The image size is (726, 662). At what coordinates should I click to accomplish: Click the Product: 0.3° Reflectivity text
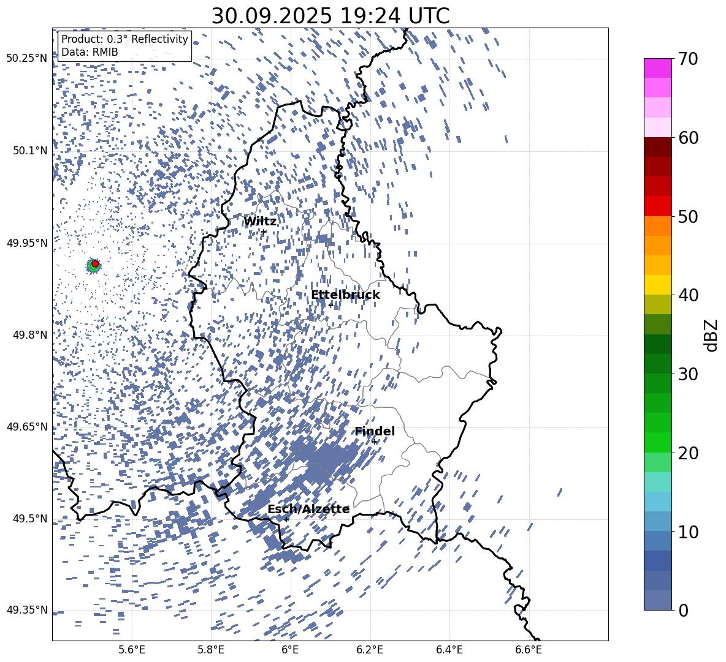tap(124, 39)
